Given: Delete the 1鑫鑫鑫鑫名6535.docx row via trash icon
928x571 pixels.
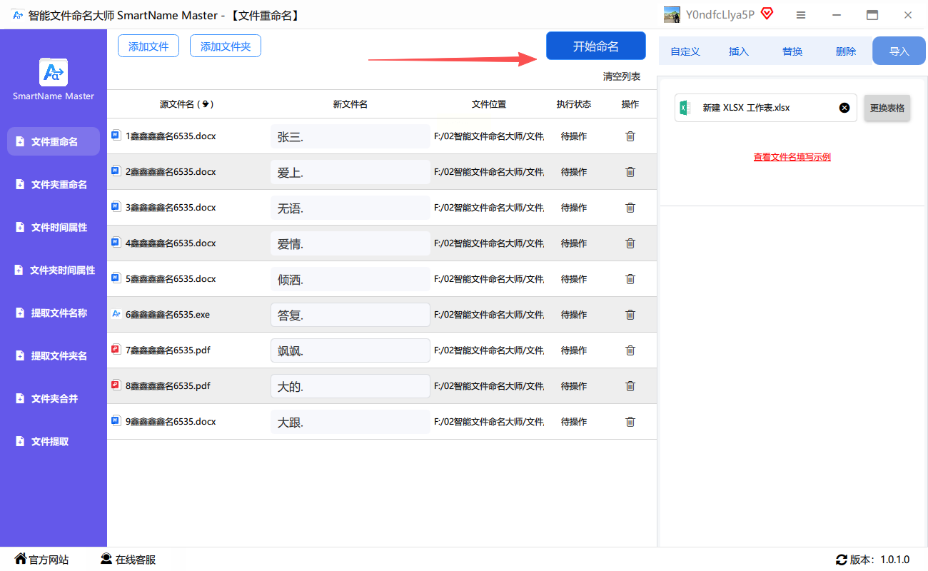Looking at the screenshot, I should coord(630,136).
